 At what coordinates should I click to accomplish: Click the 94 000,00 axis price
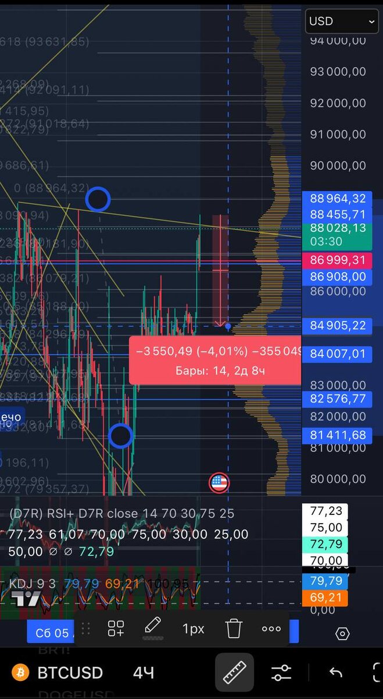[338, 40]
